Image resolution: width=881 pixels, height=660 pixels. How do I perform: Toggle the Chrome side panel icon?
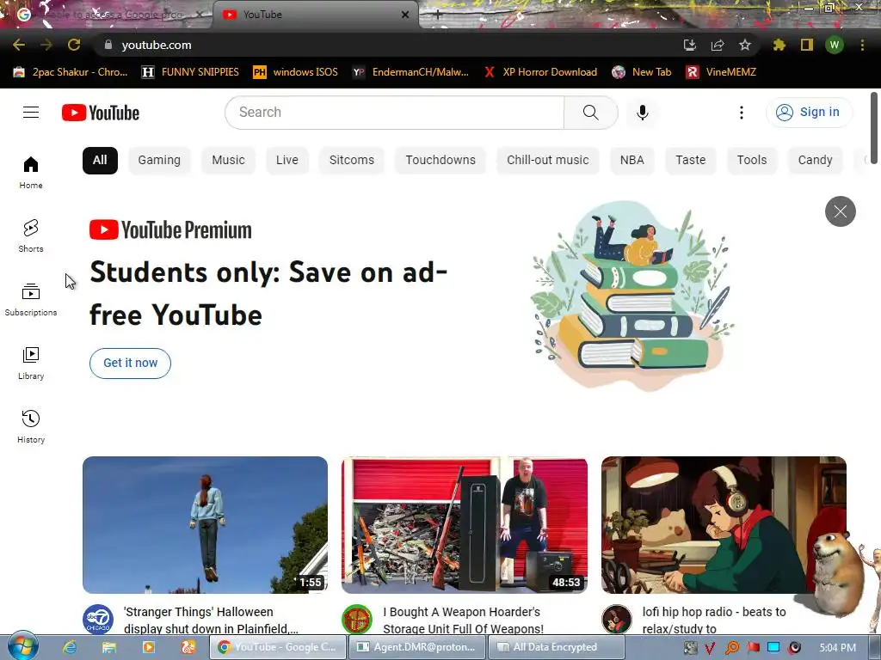(x=807, y=45)
